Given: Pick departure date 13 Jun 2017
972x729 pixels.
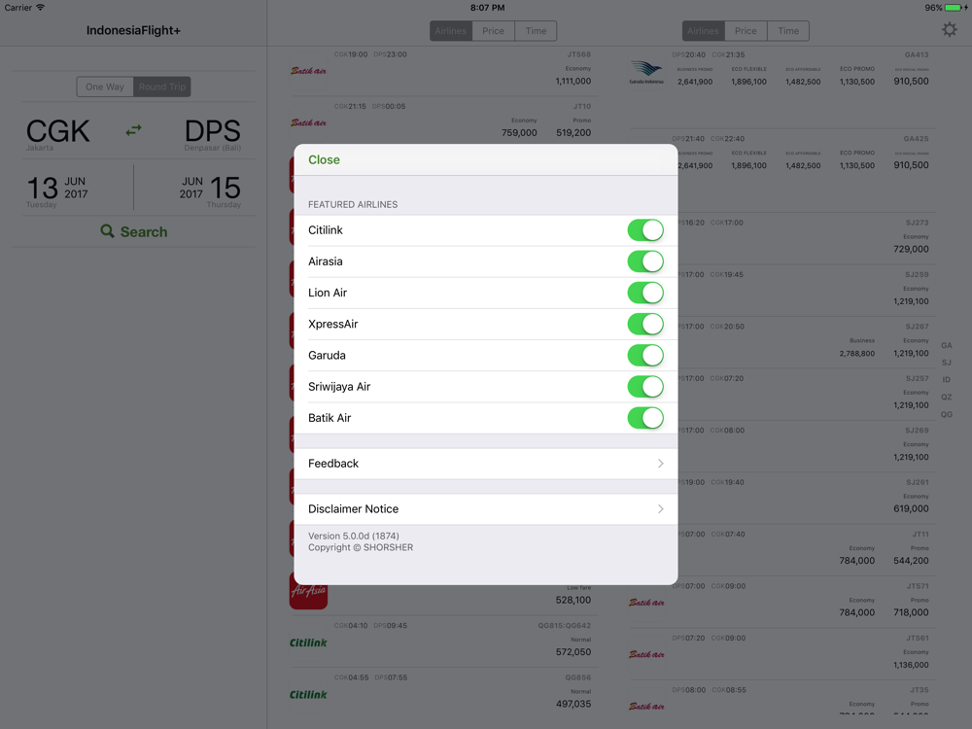Looking at the screenshot, I should tap(57, 191).
